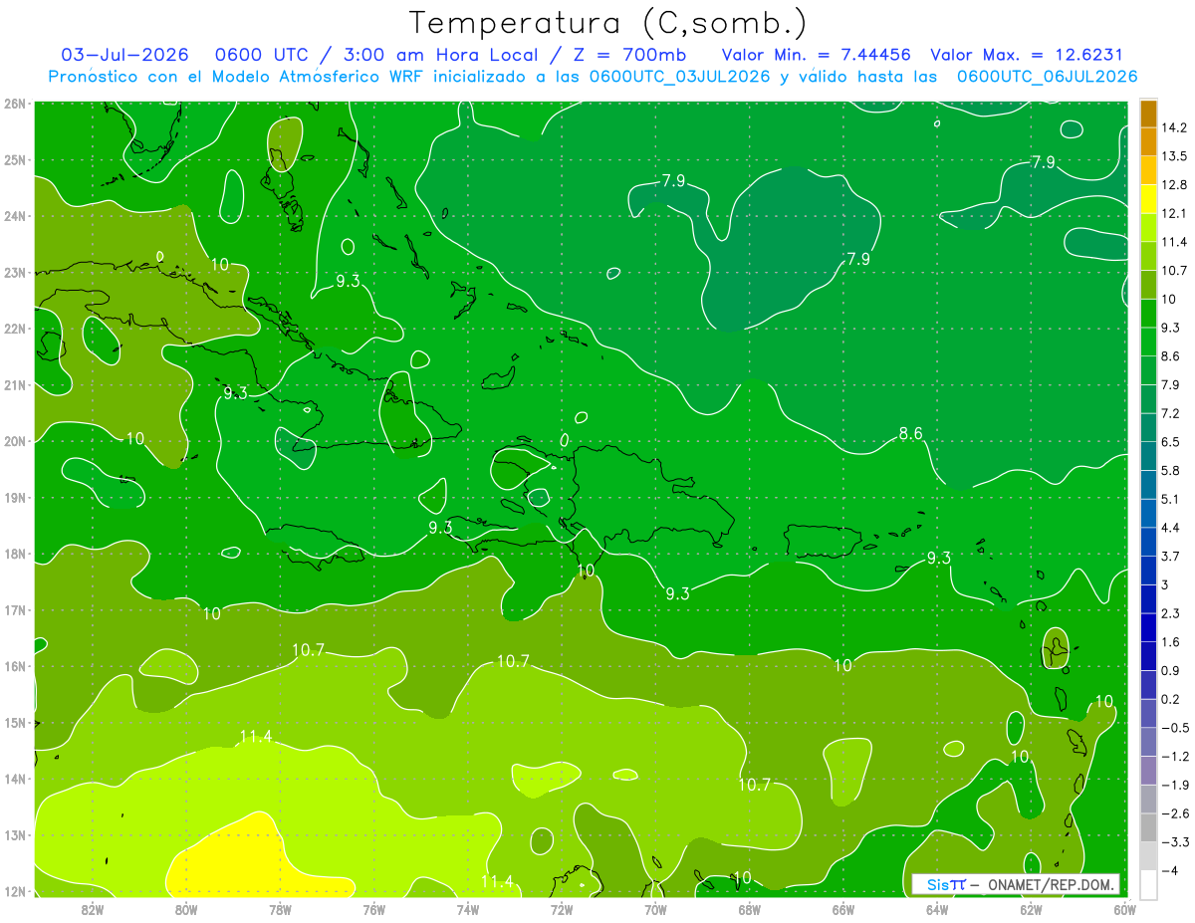Screen dimensions: 1195x923
Task: Select valid-until stamp "0600UTC_06JUL2026"
Action: point(1048,77)
